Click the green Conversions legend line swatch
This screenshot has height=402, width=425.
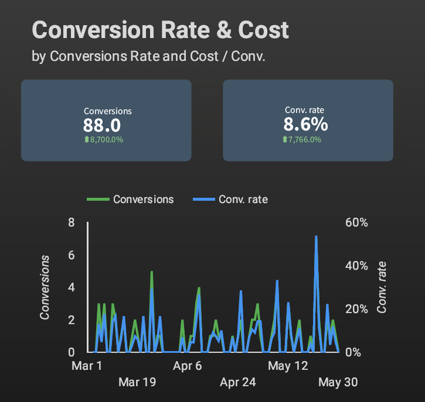click(x=98, y=200)
